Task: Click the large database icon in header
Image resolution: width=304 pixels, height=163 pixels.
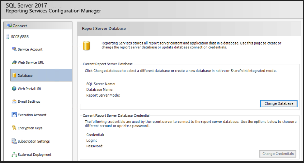Action: [86, 46]
